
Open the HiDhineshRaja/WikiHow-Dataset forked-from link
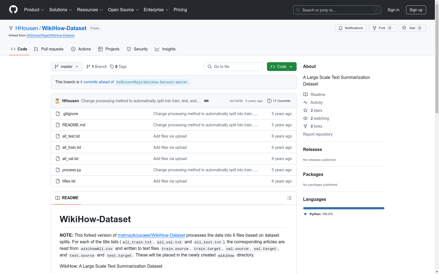50,35
